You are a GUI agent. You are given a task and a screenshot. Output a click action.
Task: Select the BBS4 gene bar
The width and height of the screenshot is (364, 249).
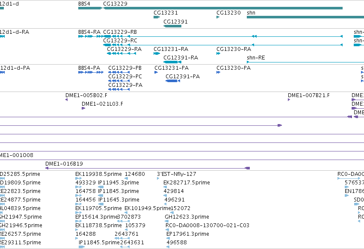(x=90, y=8)
